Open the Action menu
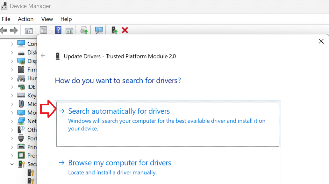The width and height of the screenshot is (329, 184). tap(25, 19)
